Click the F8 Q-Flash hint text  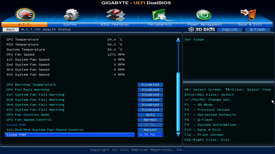(x=198, y=120)
